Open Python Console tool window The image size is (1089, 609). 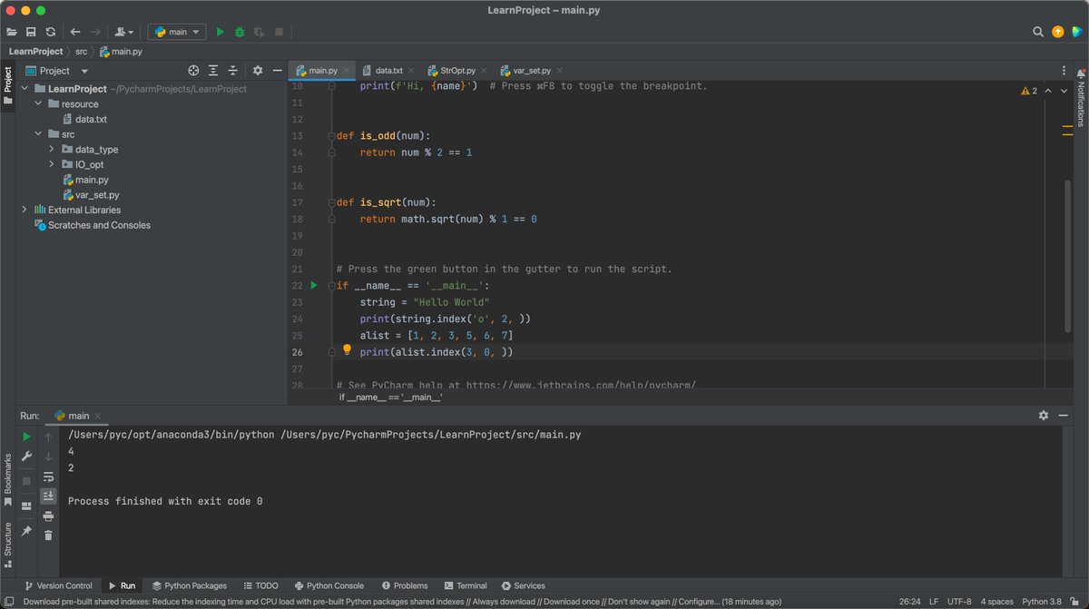tap(328, 585)
